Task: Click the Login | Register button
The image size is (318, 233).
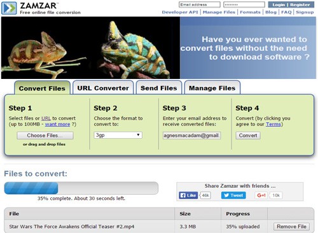Action: [292, 4]
